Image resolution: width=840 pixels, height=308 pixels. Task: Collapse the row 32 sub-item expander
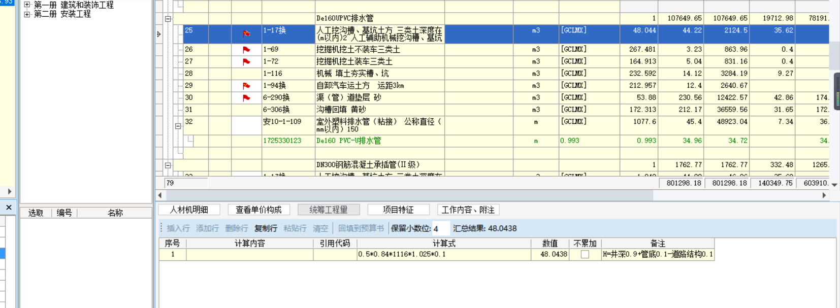click(x=178, y=126)
